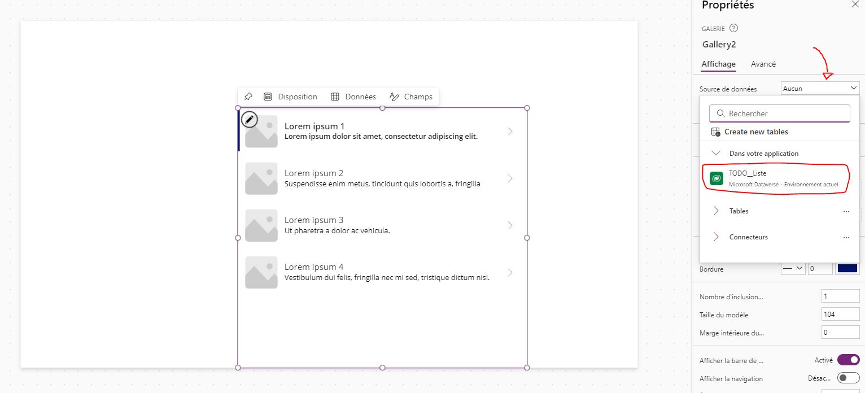Viewport: 865px width, 393px height.
Task: Click the pin icon in gallery toolbar
Action: 248,97
